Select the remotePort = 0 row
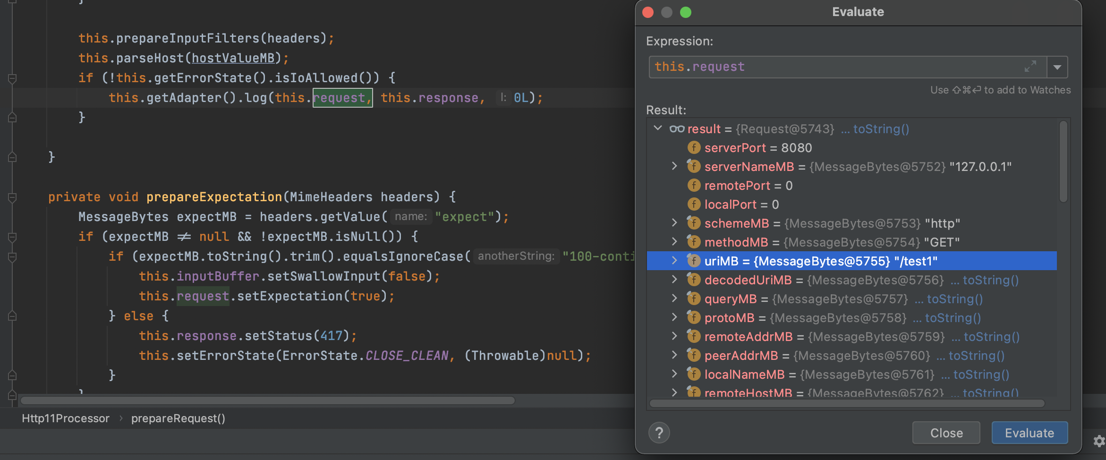Screen dimensions: 1106x460 [852, 186]
